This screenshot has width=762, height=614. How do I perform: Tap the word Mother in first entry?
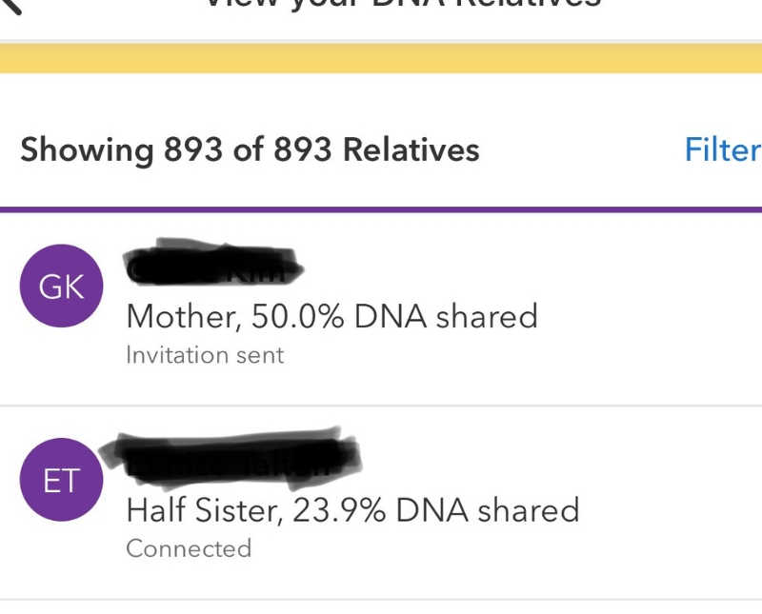183,317
